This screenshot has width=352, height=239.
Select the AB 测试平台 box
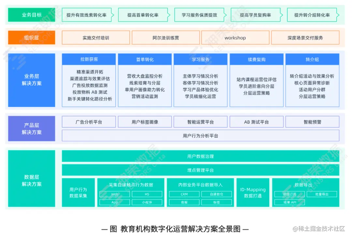tap(257, 122)
